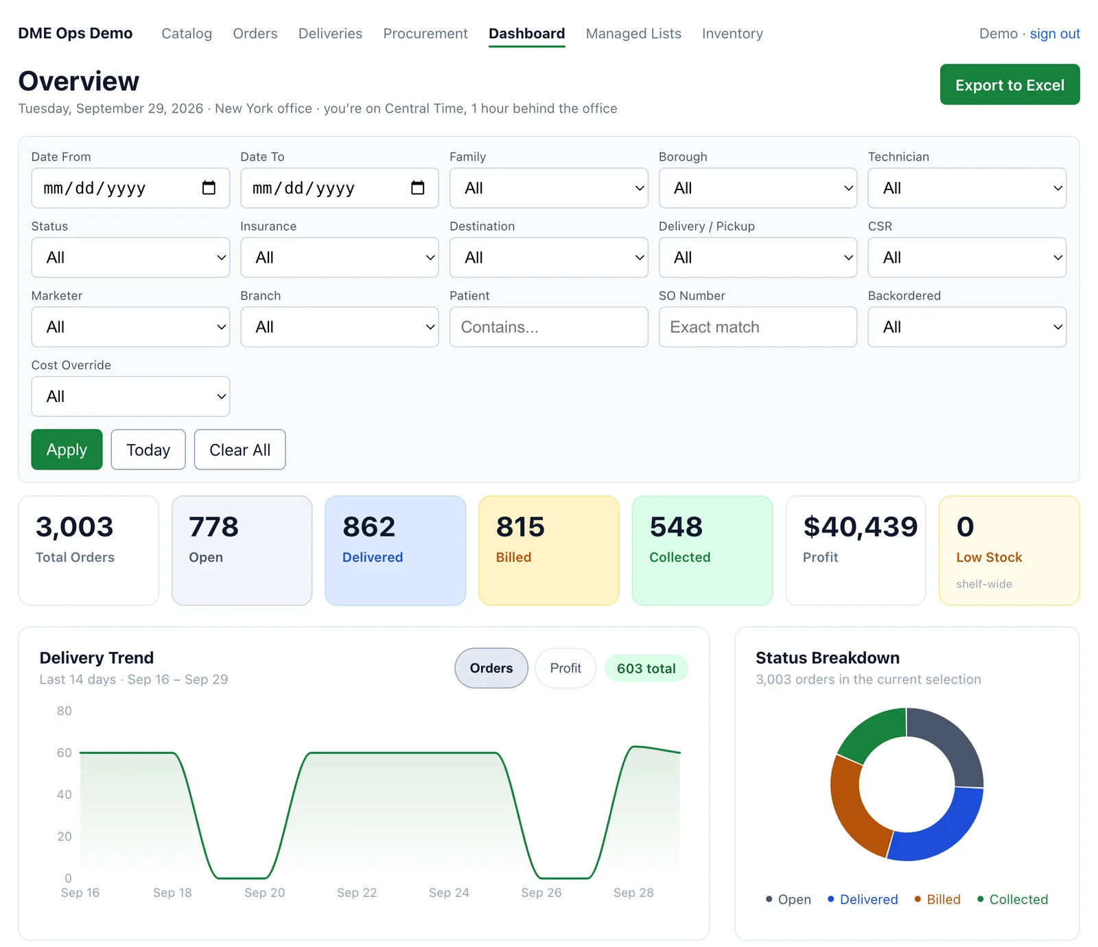Reset filters with Clear All
1098x947 pixels.
click(240, 449)
